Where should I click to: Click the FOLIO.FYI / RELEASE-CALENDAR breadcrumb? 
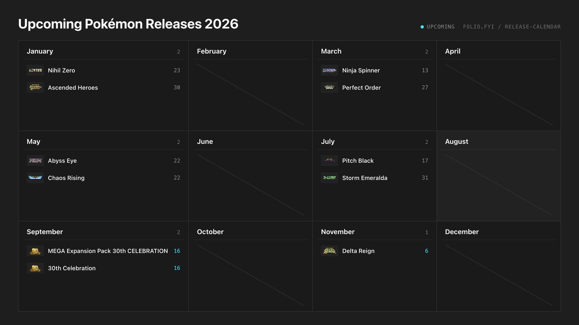click(512, 27)
